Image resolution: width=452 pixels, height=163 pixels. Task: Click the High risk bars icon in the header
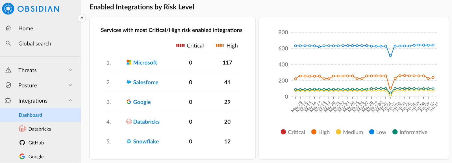(x=220, y=45)
